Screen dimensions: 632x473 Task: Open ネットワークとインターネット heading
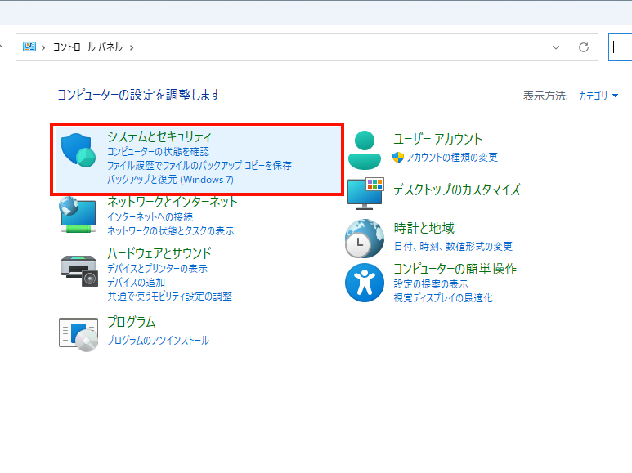click(173, 202)
